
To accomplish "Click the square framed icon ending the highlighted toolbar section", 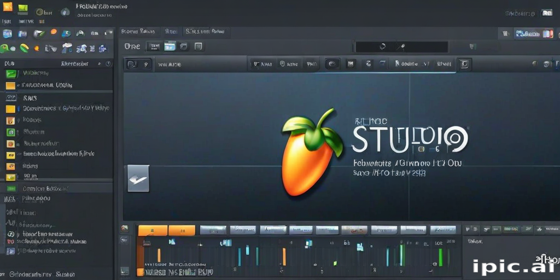I will click(x=464, y=65).
